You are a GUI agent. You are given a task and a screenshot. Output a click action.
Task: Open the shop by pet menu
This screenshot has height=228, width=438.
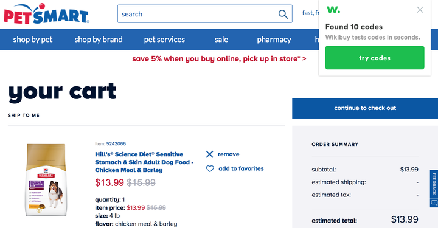[33, 40]
